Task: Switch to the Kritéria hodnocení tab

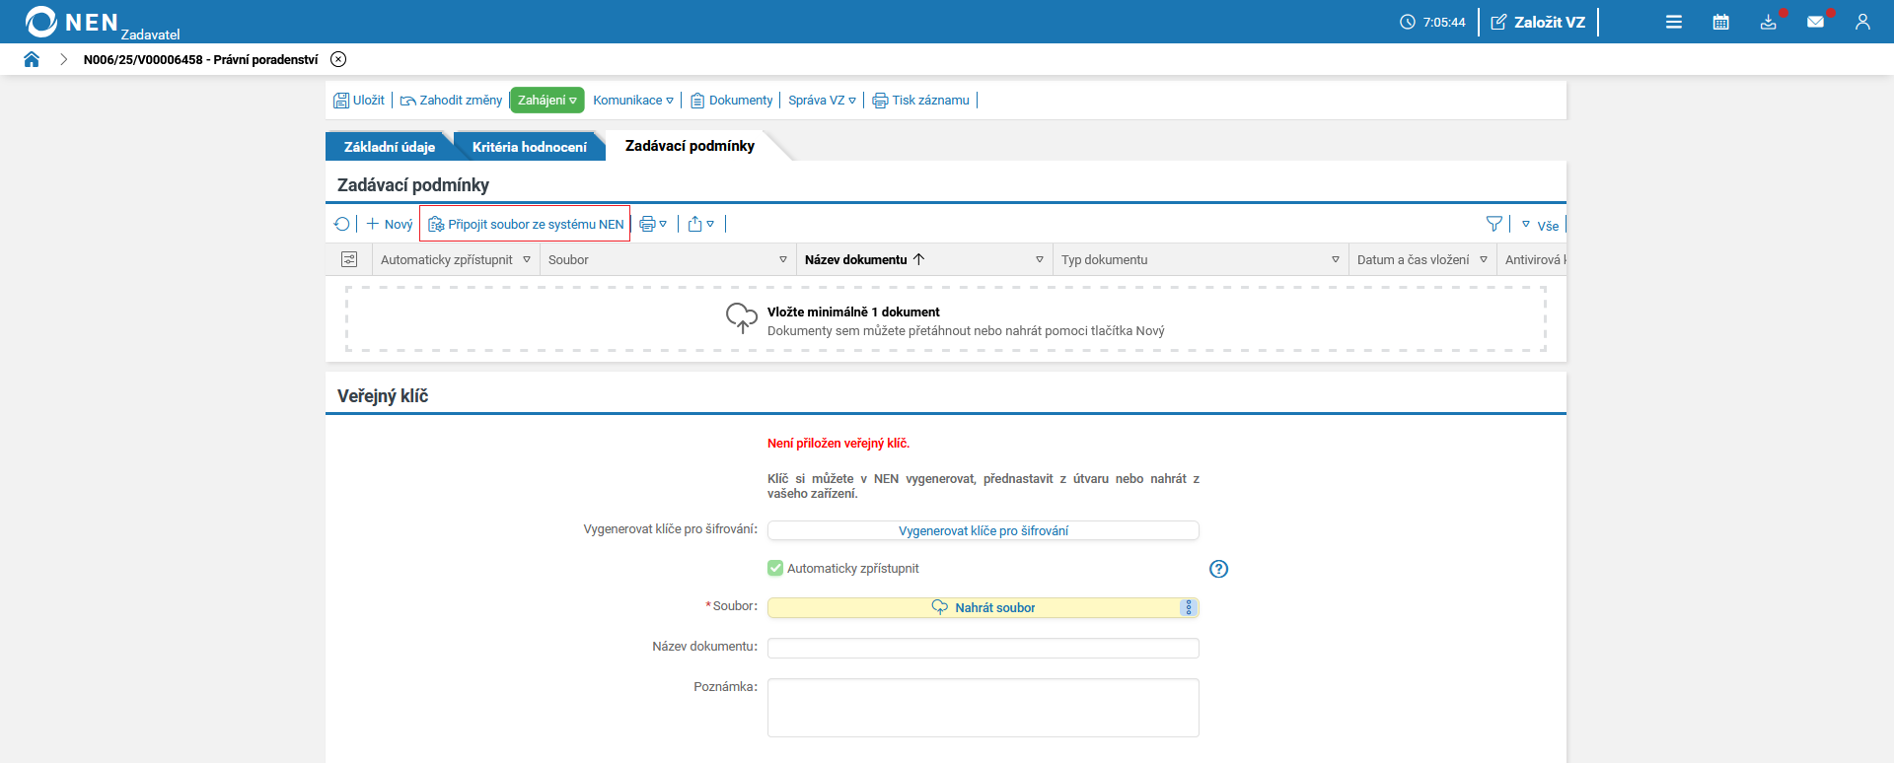Action: click(529, 147)
